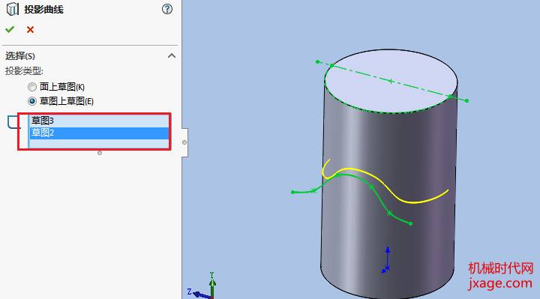This screenshot has width=540, height=299.
Task: Select 草图2 in the sketch list
Action: coord(99,133)
